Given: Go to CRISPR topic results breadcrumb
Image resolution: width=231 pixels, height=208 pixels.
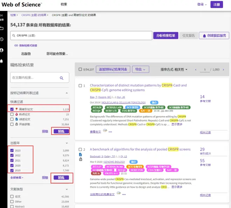Looking at the screenshot, I should click(34, 15).
